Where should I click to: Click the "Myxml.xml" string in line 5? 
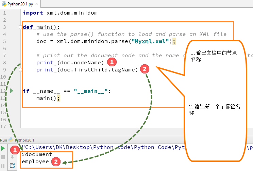150,41
